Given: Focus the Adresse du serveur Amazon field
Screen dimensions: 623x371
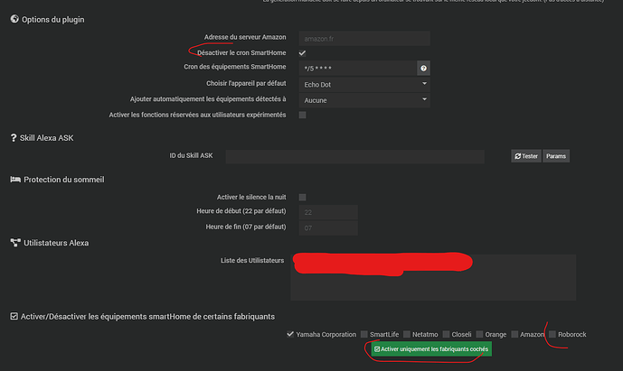Looking at the screenshot, I should (x=364, y=39).
